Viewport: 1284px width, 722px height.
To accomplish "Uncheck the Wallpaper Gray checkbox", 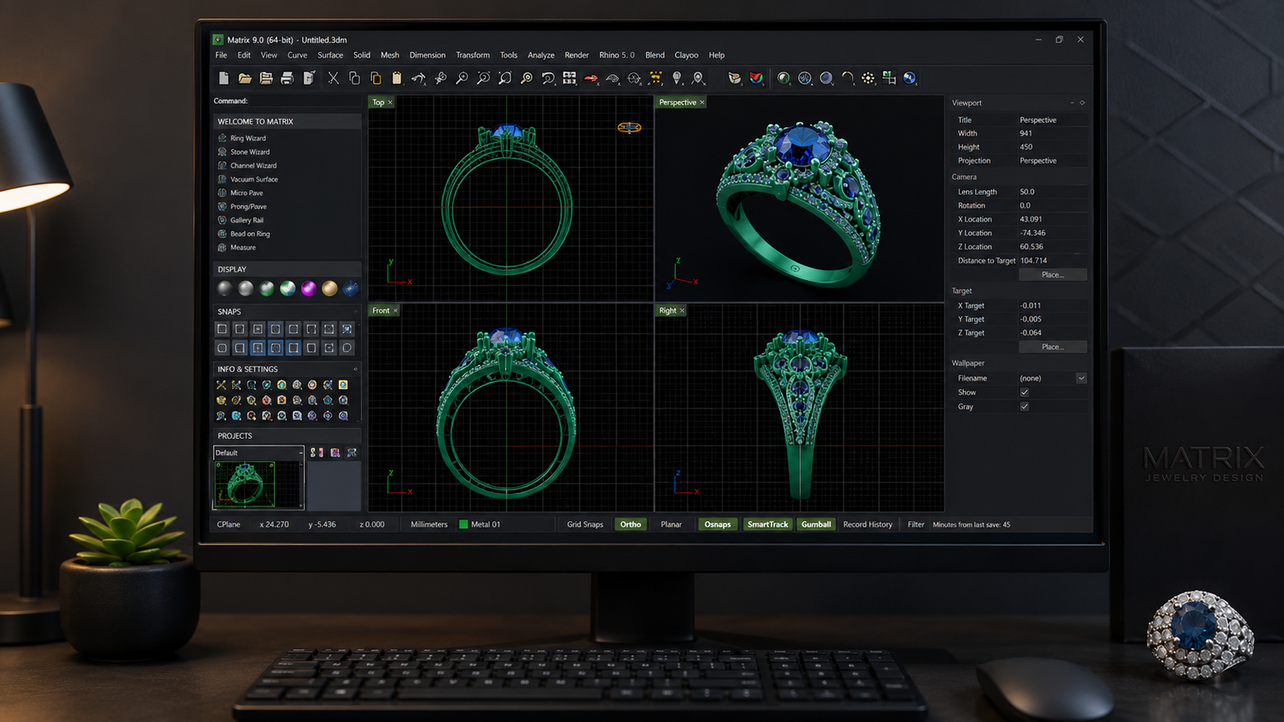I will pyautogui.click(x=1024, y=407).
